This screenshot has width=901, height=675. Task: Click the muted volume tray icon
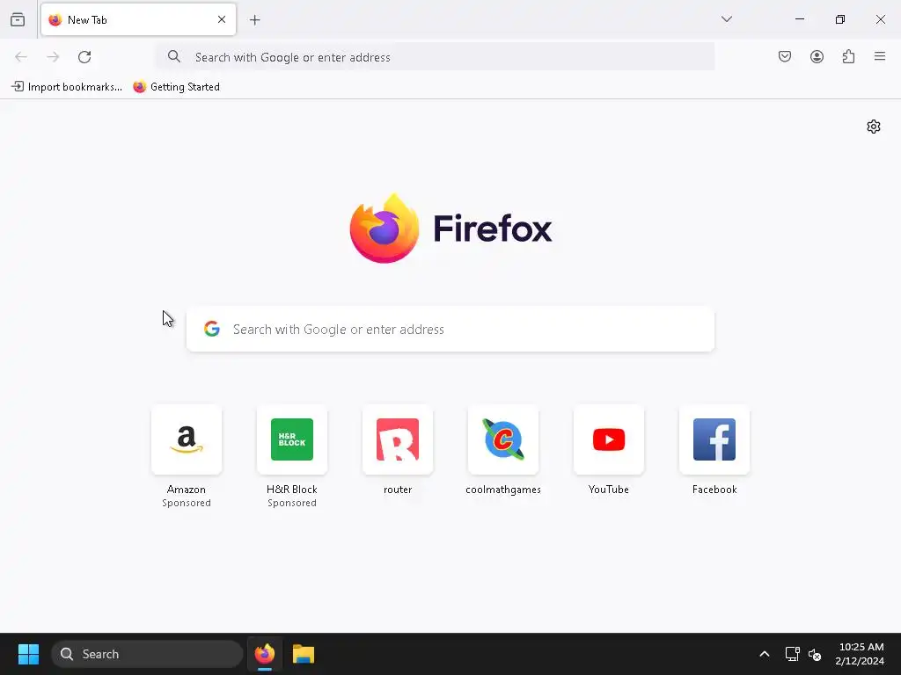pos(814,654)
